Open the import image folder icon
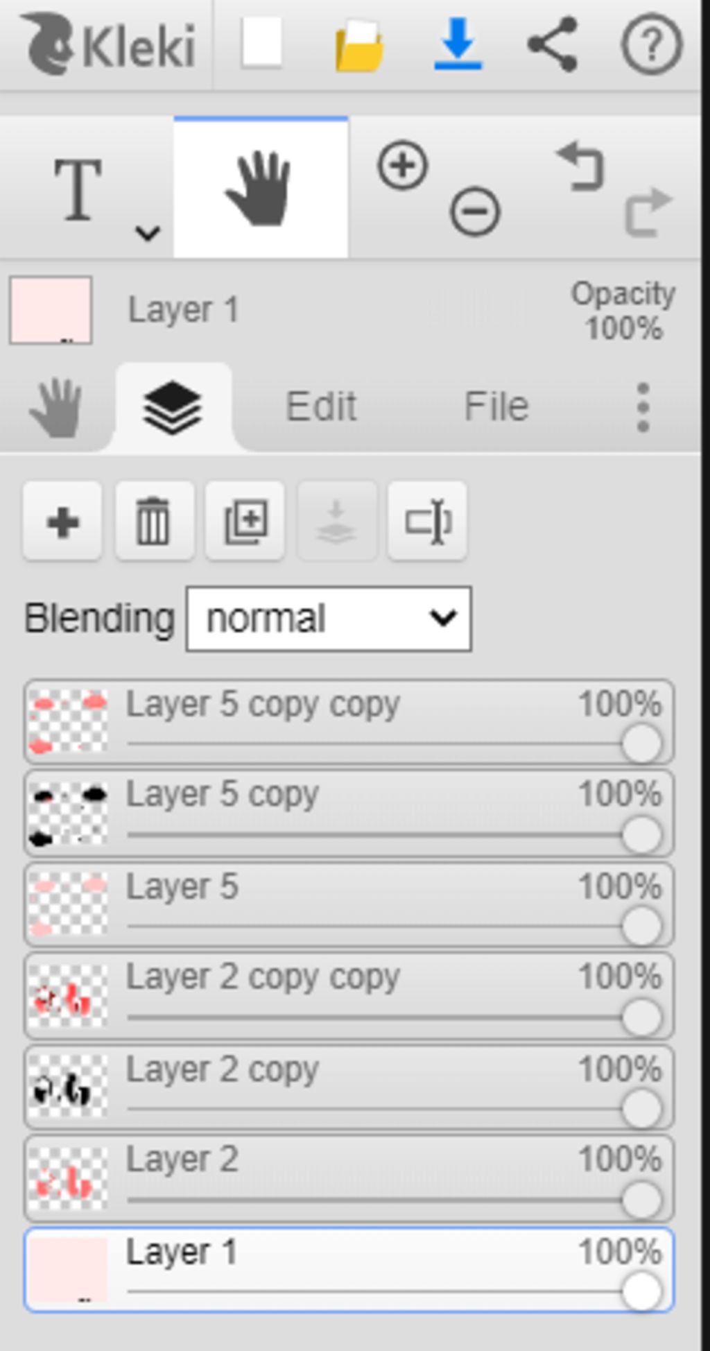Screen dimensions: 710x1351 358,45
